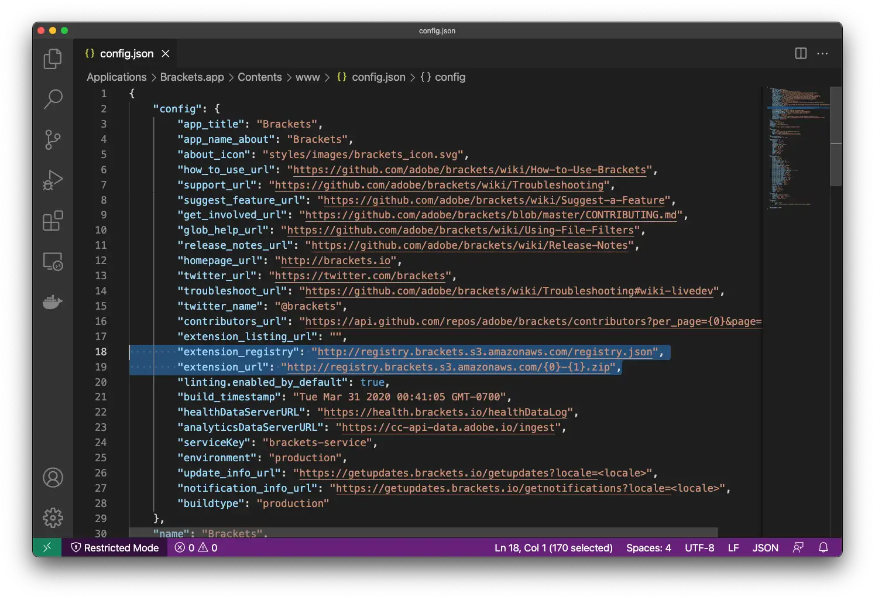Image resolution: width=875 pixels, height=600 pixels.
Task: Change end-of-line sequence via LF
Action: pos(733,547)
